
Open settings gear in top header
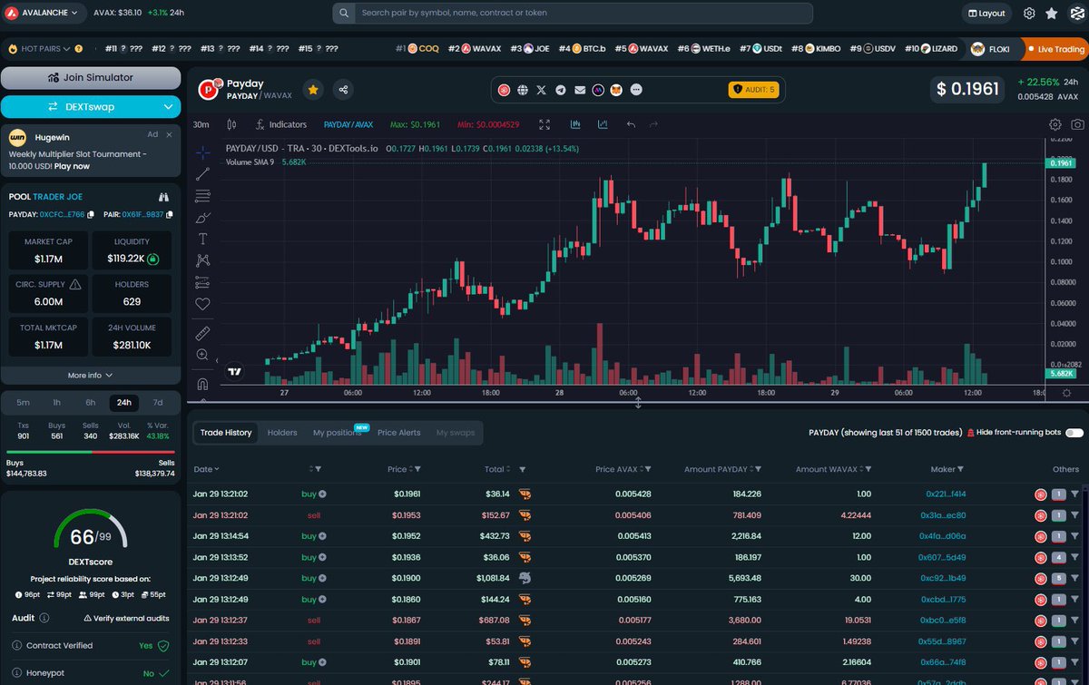tap(1029, 14)
